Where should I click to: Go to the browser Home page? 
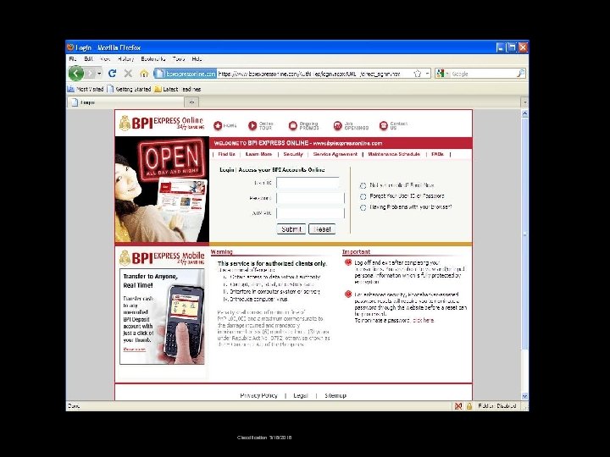coord(144,73)
